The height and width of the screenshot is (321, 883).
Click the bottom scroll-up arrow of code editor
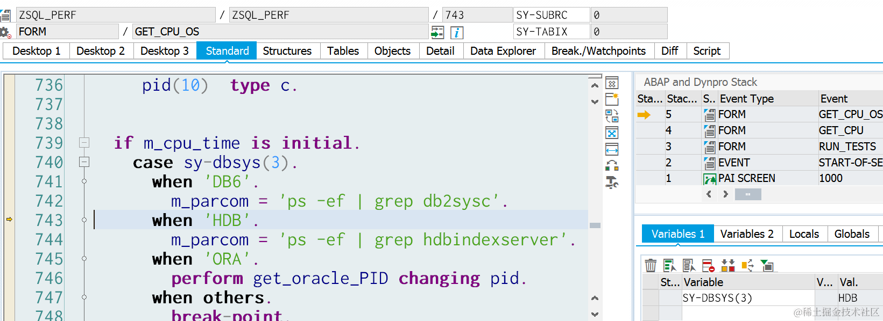coord(595,298)
